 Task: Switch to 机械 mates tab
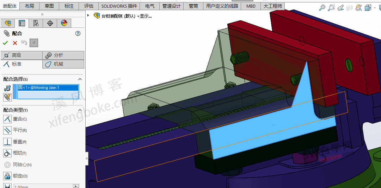(x=63, y=64)
